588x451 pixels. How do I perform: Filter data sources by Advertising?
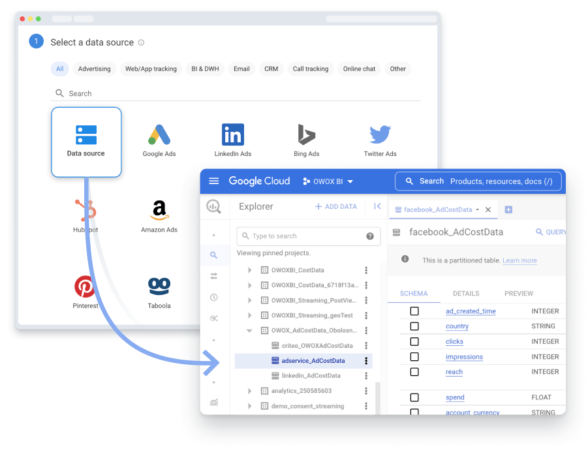(95, 69)
